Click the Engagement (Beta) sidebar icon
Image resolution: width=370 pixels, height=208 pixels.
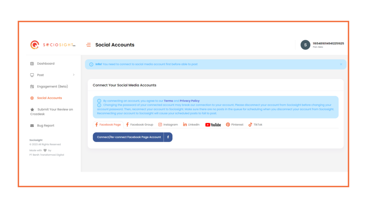32,87
